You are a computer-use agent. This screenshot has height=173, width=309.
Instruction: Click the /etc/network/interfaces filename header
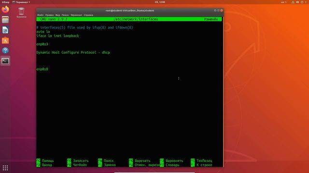pyautogui.click(x=136, y=19)
